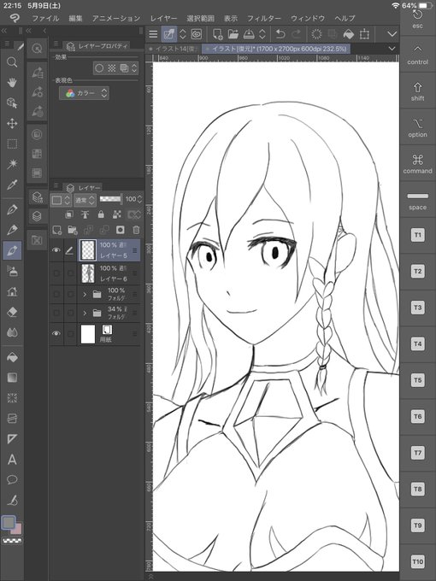Select the Auto select magic wand tool
436x581 pixels.
12,164
